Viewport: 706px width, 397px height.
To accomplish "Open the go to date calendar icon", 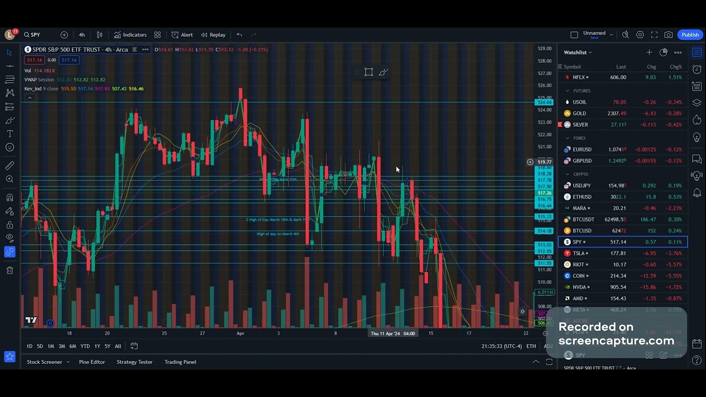I will pos(134,346).
